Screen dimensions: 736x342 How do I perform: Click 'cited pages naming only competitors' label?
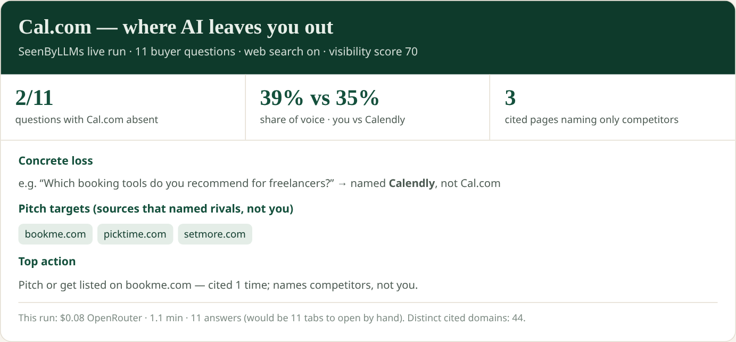[592, 119]
